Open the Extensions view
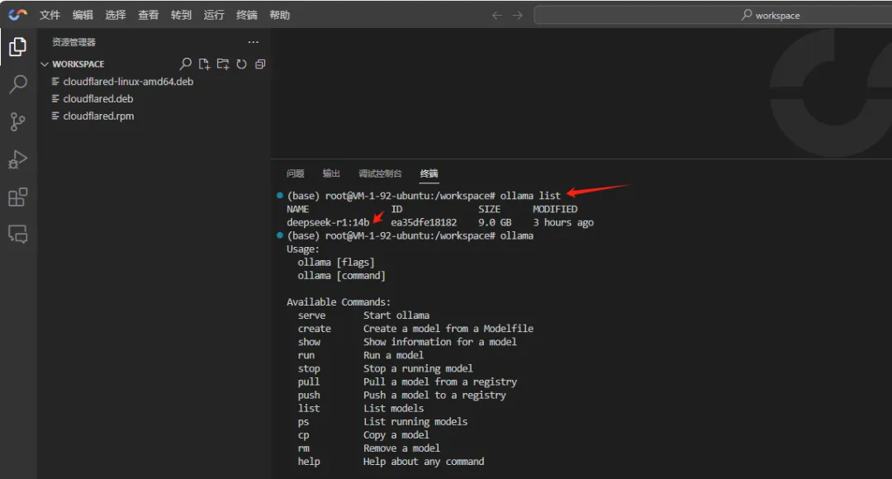The image size is (892, 479). click(17, 197)
